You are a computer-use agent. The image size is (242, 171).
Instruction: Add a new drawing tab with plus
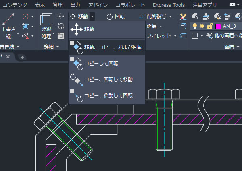[22, 57]
